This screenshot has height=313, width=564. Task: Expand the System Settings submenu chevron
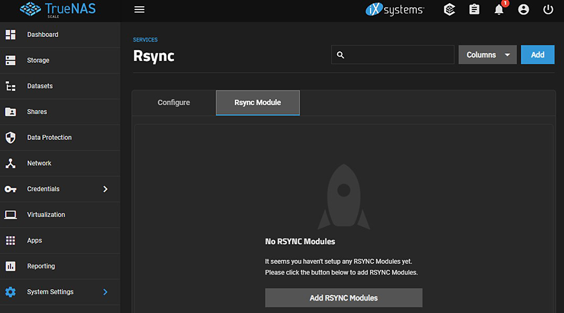coord(105,292)
